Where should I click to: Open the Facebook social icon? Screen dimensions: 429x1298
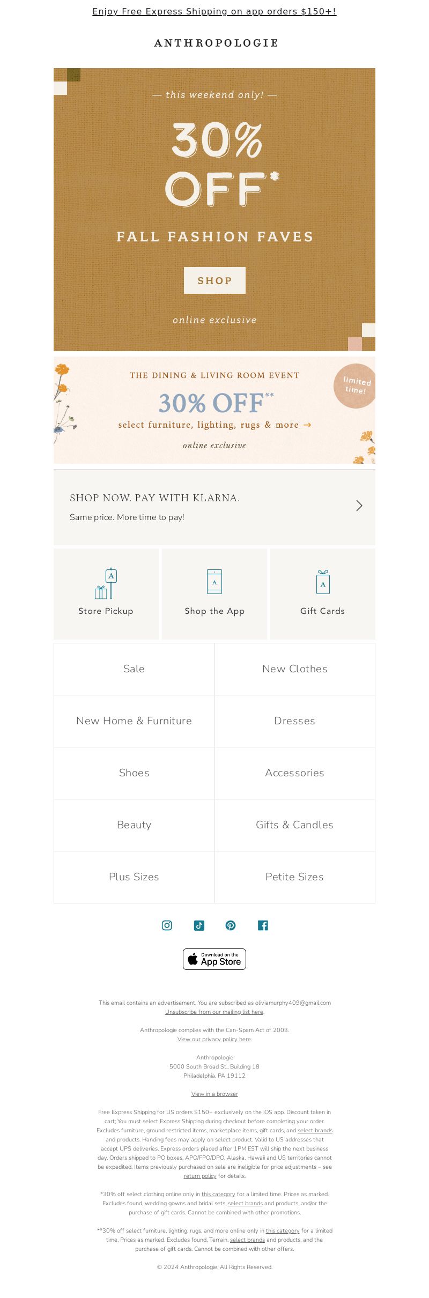(x=263, y=925)
